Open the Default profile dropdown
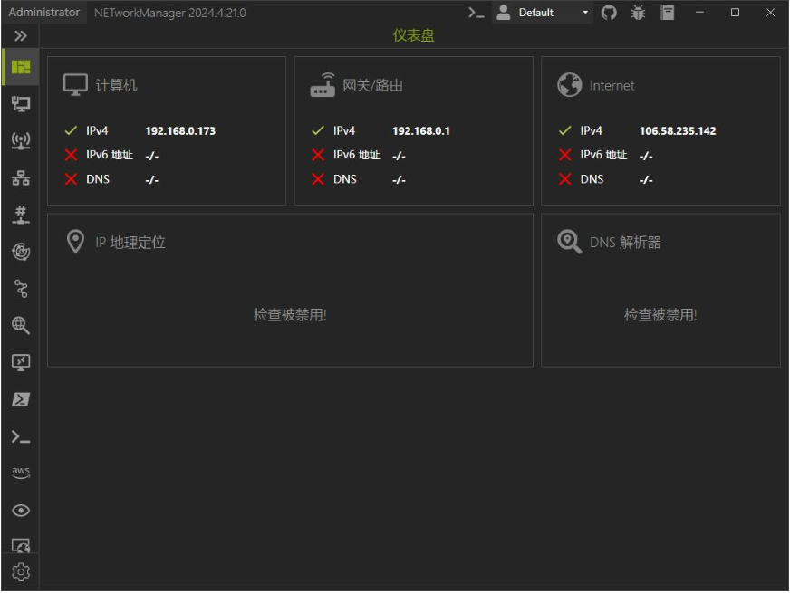This screenshot has width=790, height=593. tap(542, 13)
